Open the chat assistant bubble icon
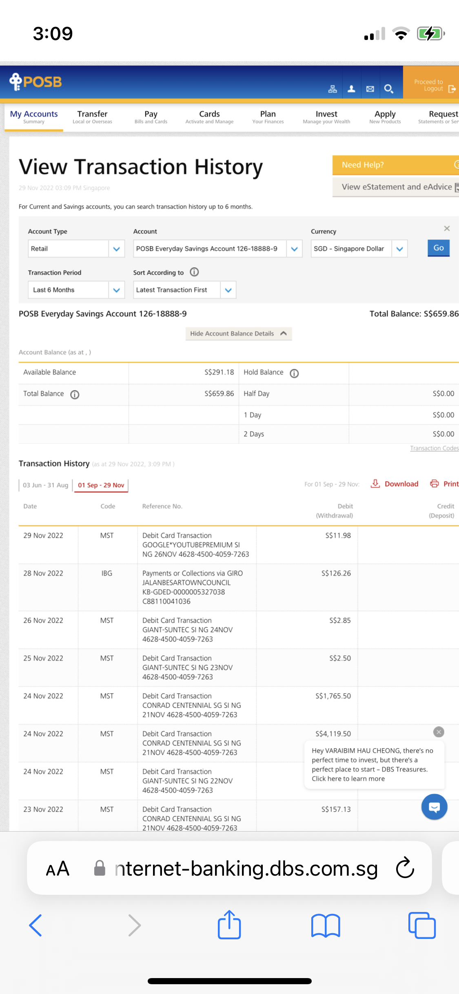This screenshot has width=459, height=994. [x=434, y=807]
